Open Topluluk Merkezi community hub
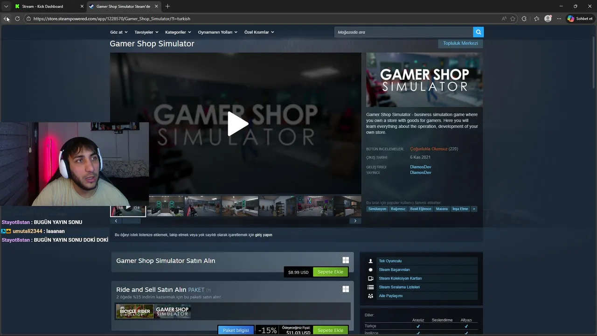Image resolution: width=597 pixels, height=336 pixels. [460, 43]
